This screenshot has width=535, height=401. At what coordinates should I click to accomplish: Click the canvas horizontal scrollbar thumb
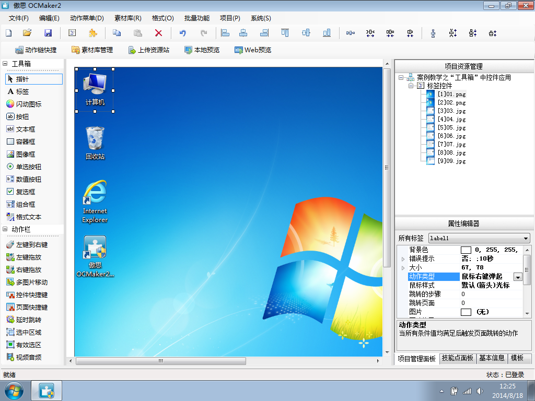pyautogui.click(x=161, y=361)
